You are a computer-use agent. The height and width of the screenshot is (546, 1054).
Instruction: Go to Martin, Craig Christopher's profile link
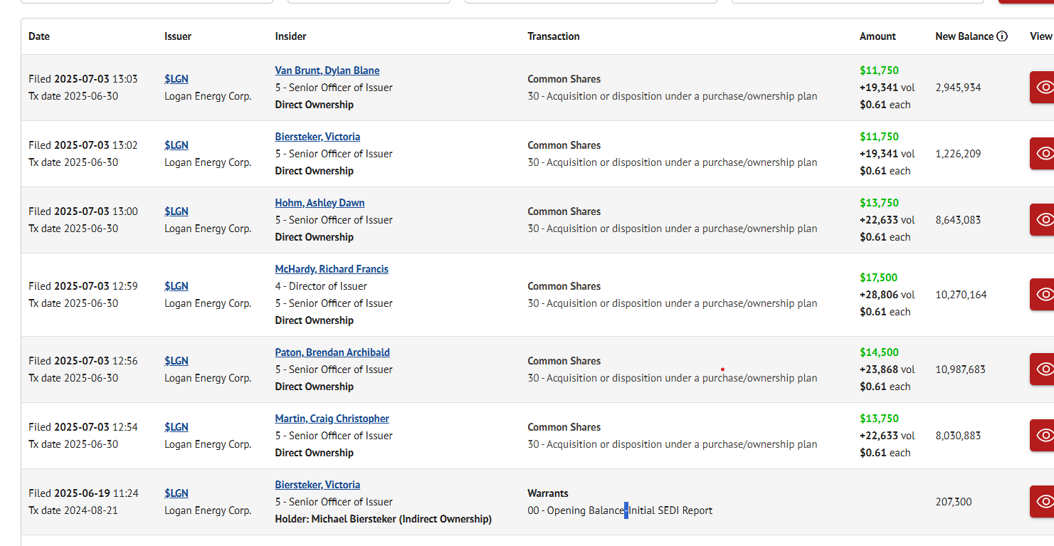[332, 419]
